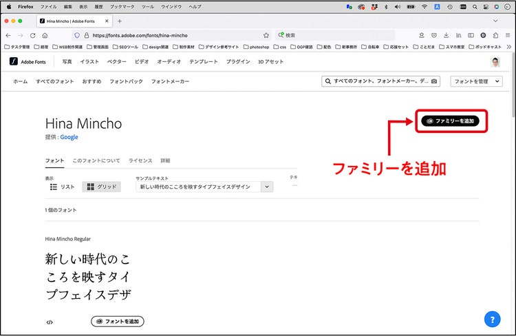This screenshot has height=336, width=516.
Task: Click the フォントを追加 button
Action: click(x=118, y=321)
